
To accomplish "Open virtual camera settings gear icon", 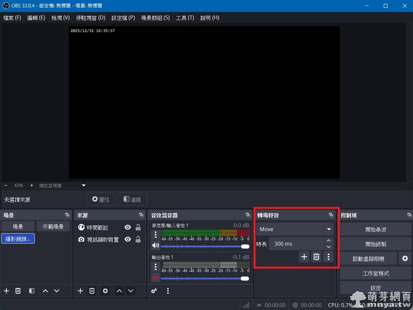I will click(x=405, y=258).
